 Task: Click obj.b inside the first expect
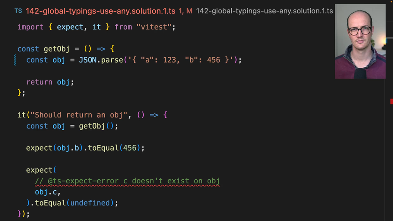tap(70, 148)
